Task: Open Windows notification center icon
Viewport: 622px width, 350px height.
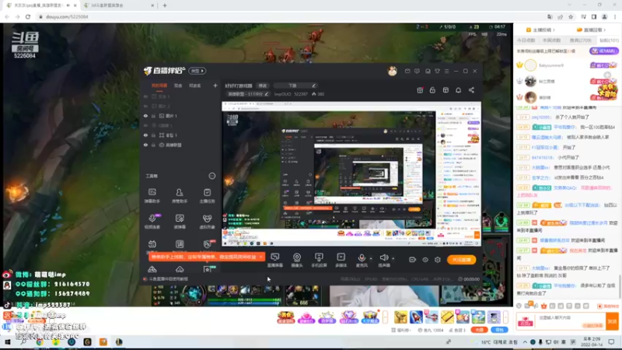Action: coord(611,341)
